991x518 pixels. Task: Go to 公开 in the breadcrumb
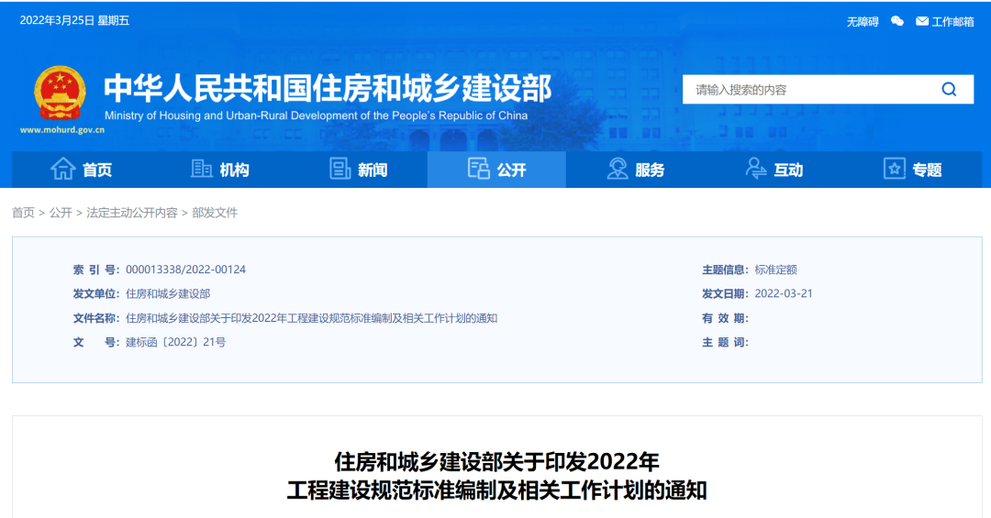pyautogui.click(x=61, y=213)
